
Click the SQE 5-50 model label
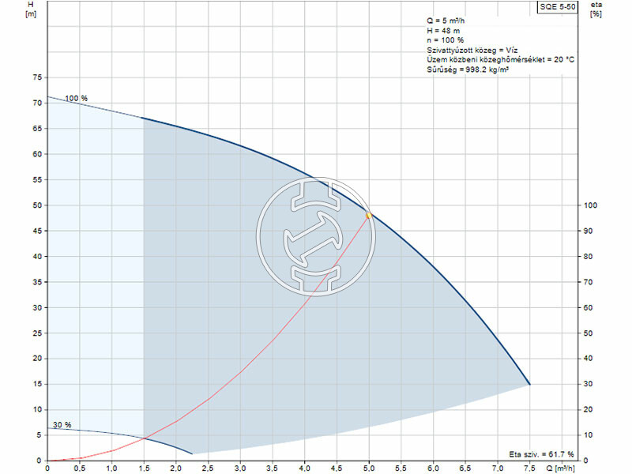[x=558, y=7]
